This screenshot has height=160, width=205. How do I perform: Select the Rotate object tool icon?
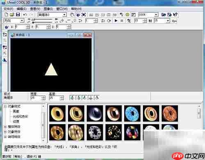(x=78, y=14)
